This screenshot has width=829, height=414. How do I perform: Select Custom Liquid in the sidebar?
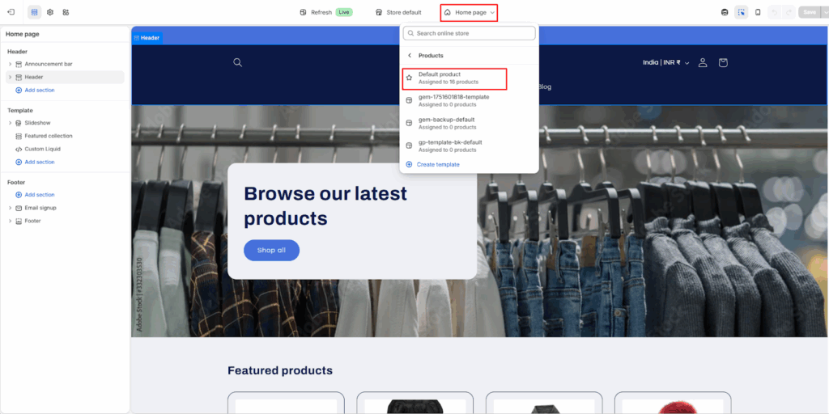pos(42,149)
